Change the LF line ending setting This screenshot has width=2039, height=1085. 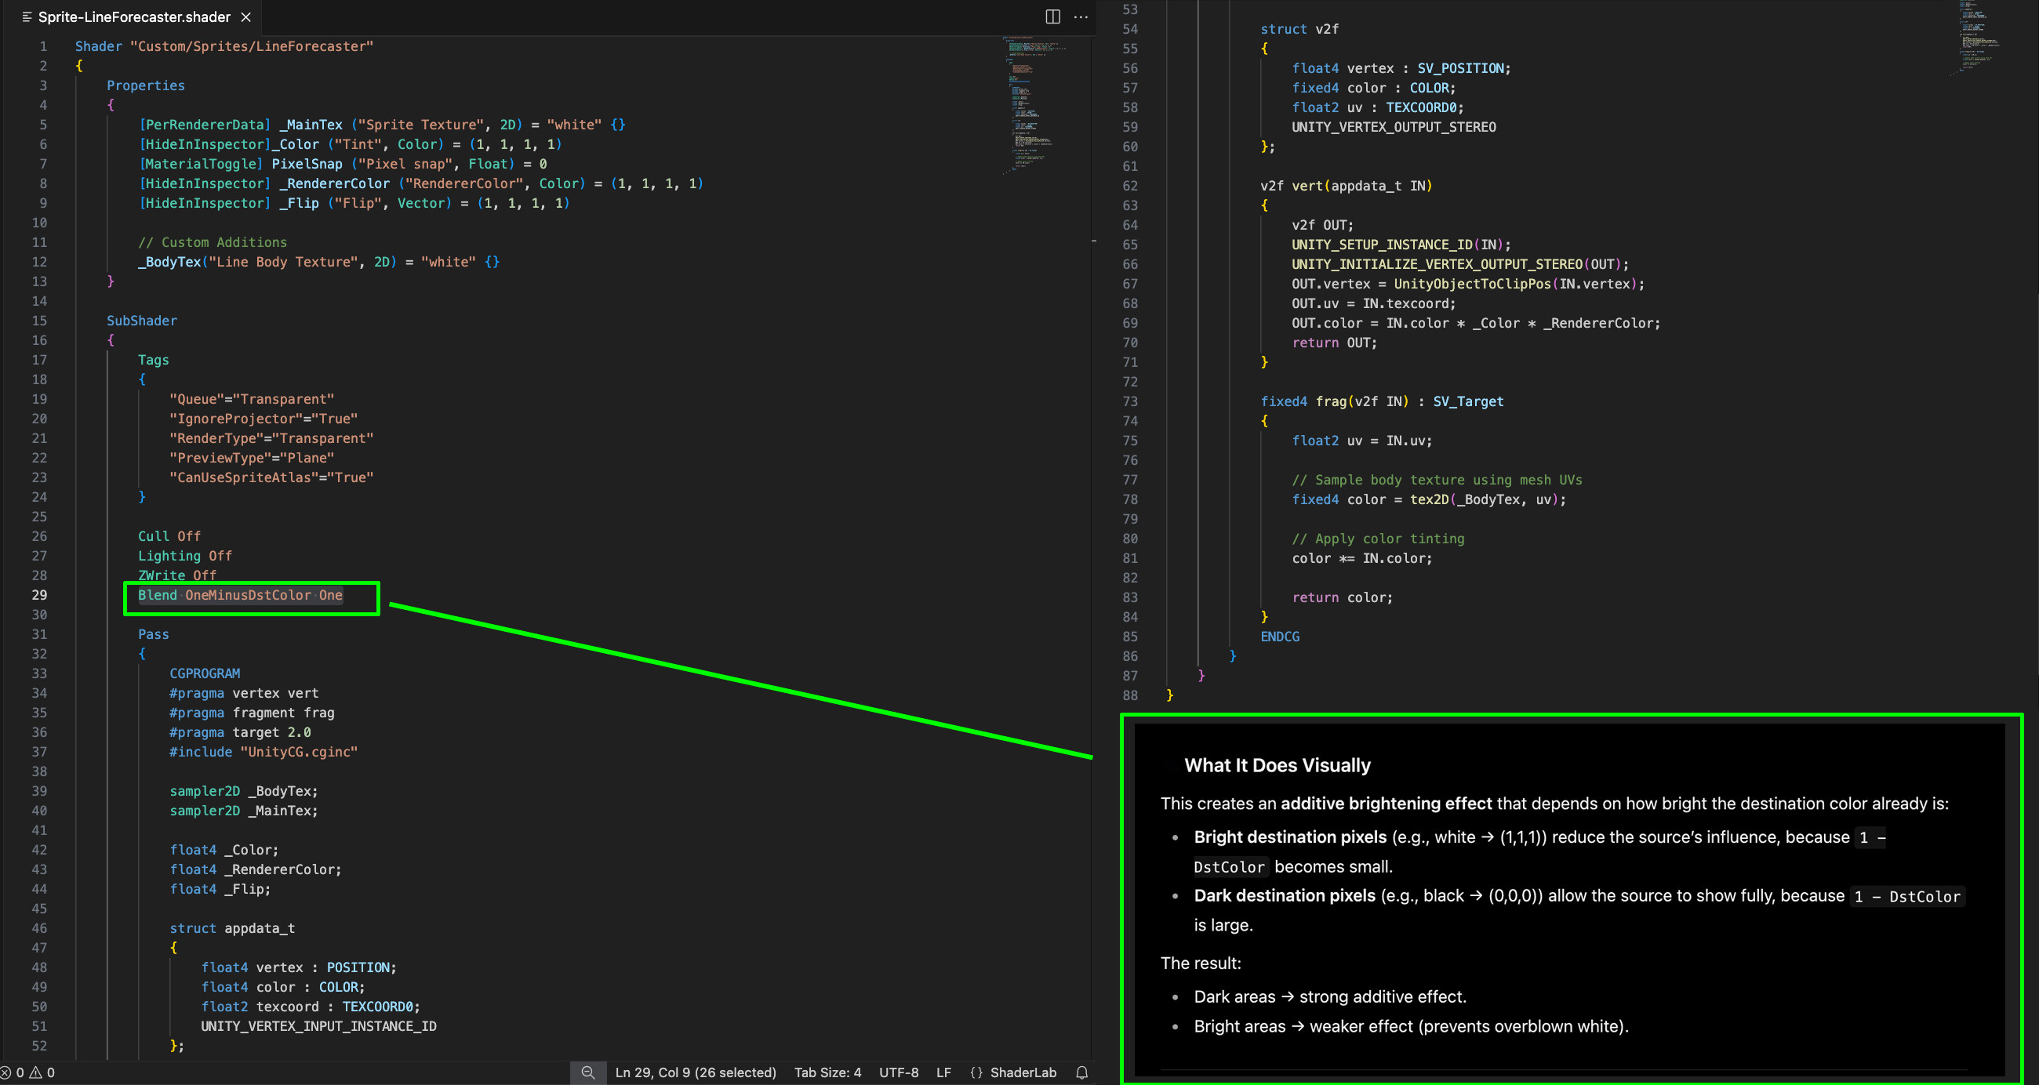tap(943, 1072)
